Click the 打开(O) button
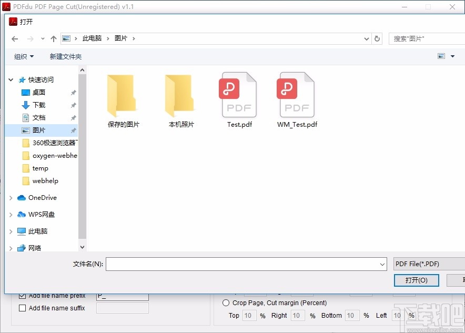 tap(416, 280)
